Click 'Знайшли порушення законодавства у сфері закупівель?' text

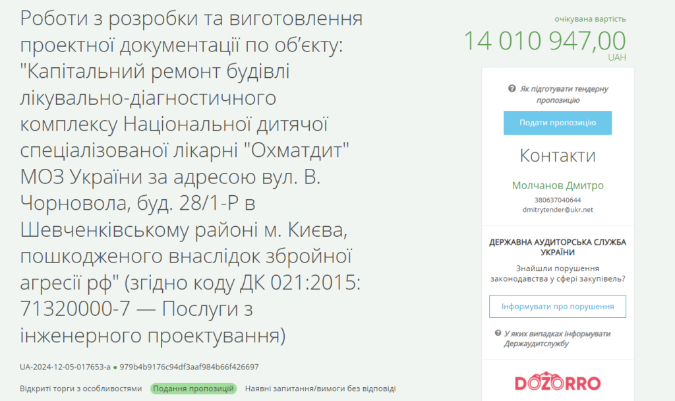(558, 274)
